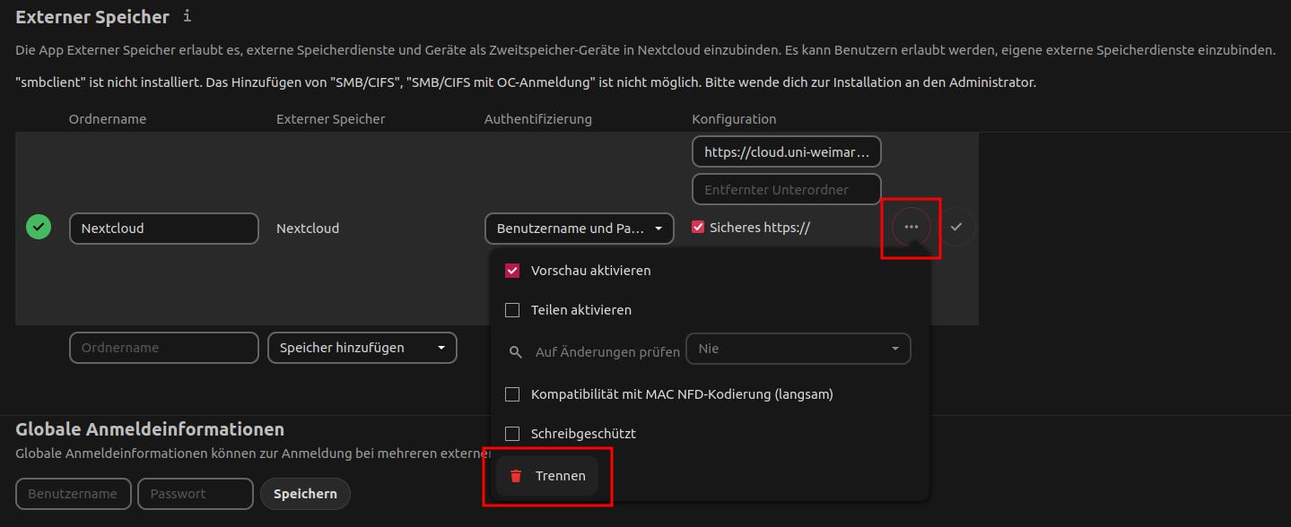The height and width of the screenshot is (527, 1291).
Task: Expand the Speicher hinzufügen dropdown
Action: 362,348
